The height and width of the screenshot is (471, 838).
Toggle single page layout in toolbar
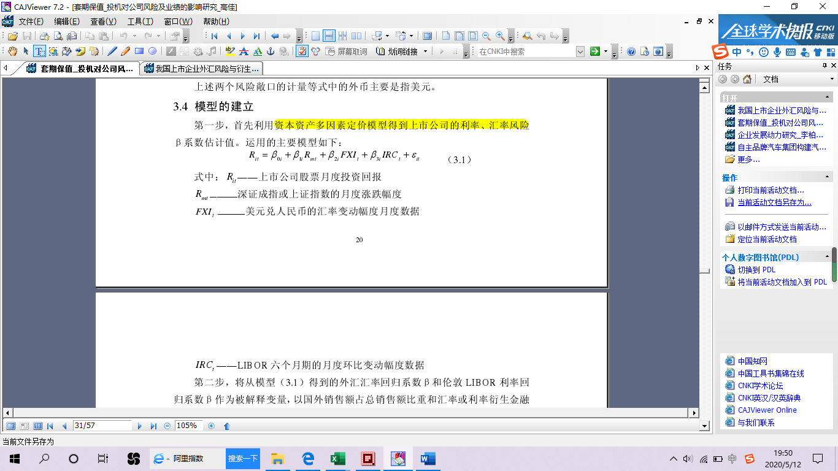(315, 36)
